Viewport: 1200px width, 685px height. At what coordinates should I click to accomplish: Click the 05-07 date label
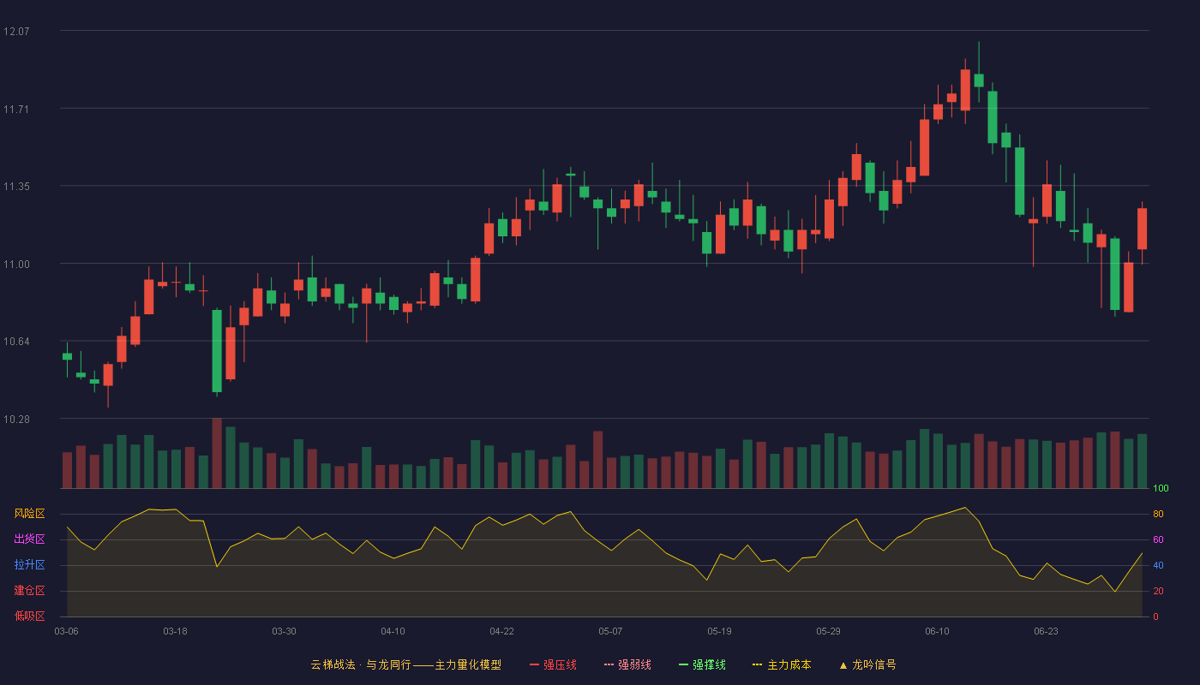point(610,631)
